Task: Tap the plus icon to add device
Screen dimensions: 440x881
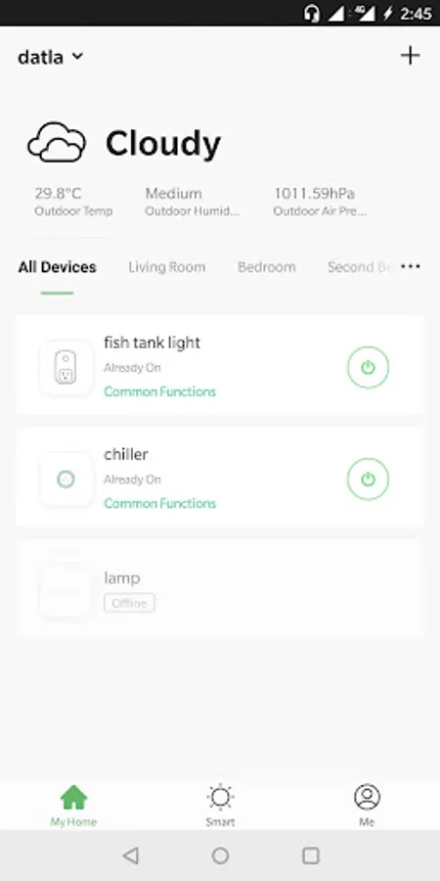Action: [411, 56]
